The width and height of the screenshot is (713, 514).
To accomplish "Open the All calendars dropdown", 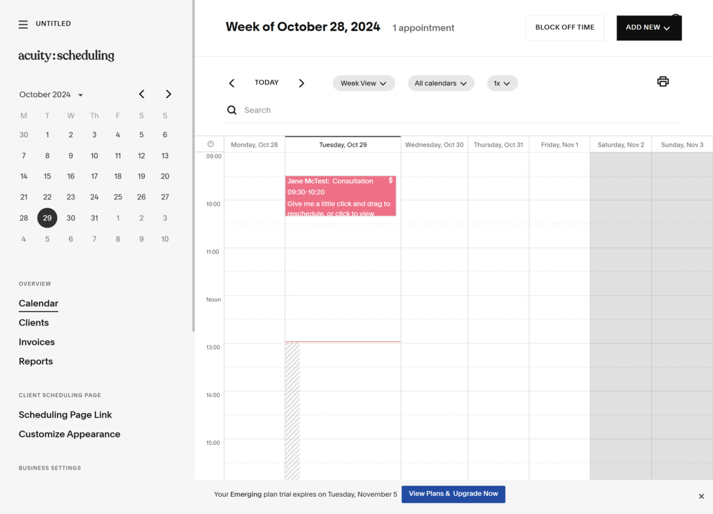I will click(x=440, y=83).
